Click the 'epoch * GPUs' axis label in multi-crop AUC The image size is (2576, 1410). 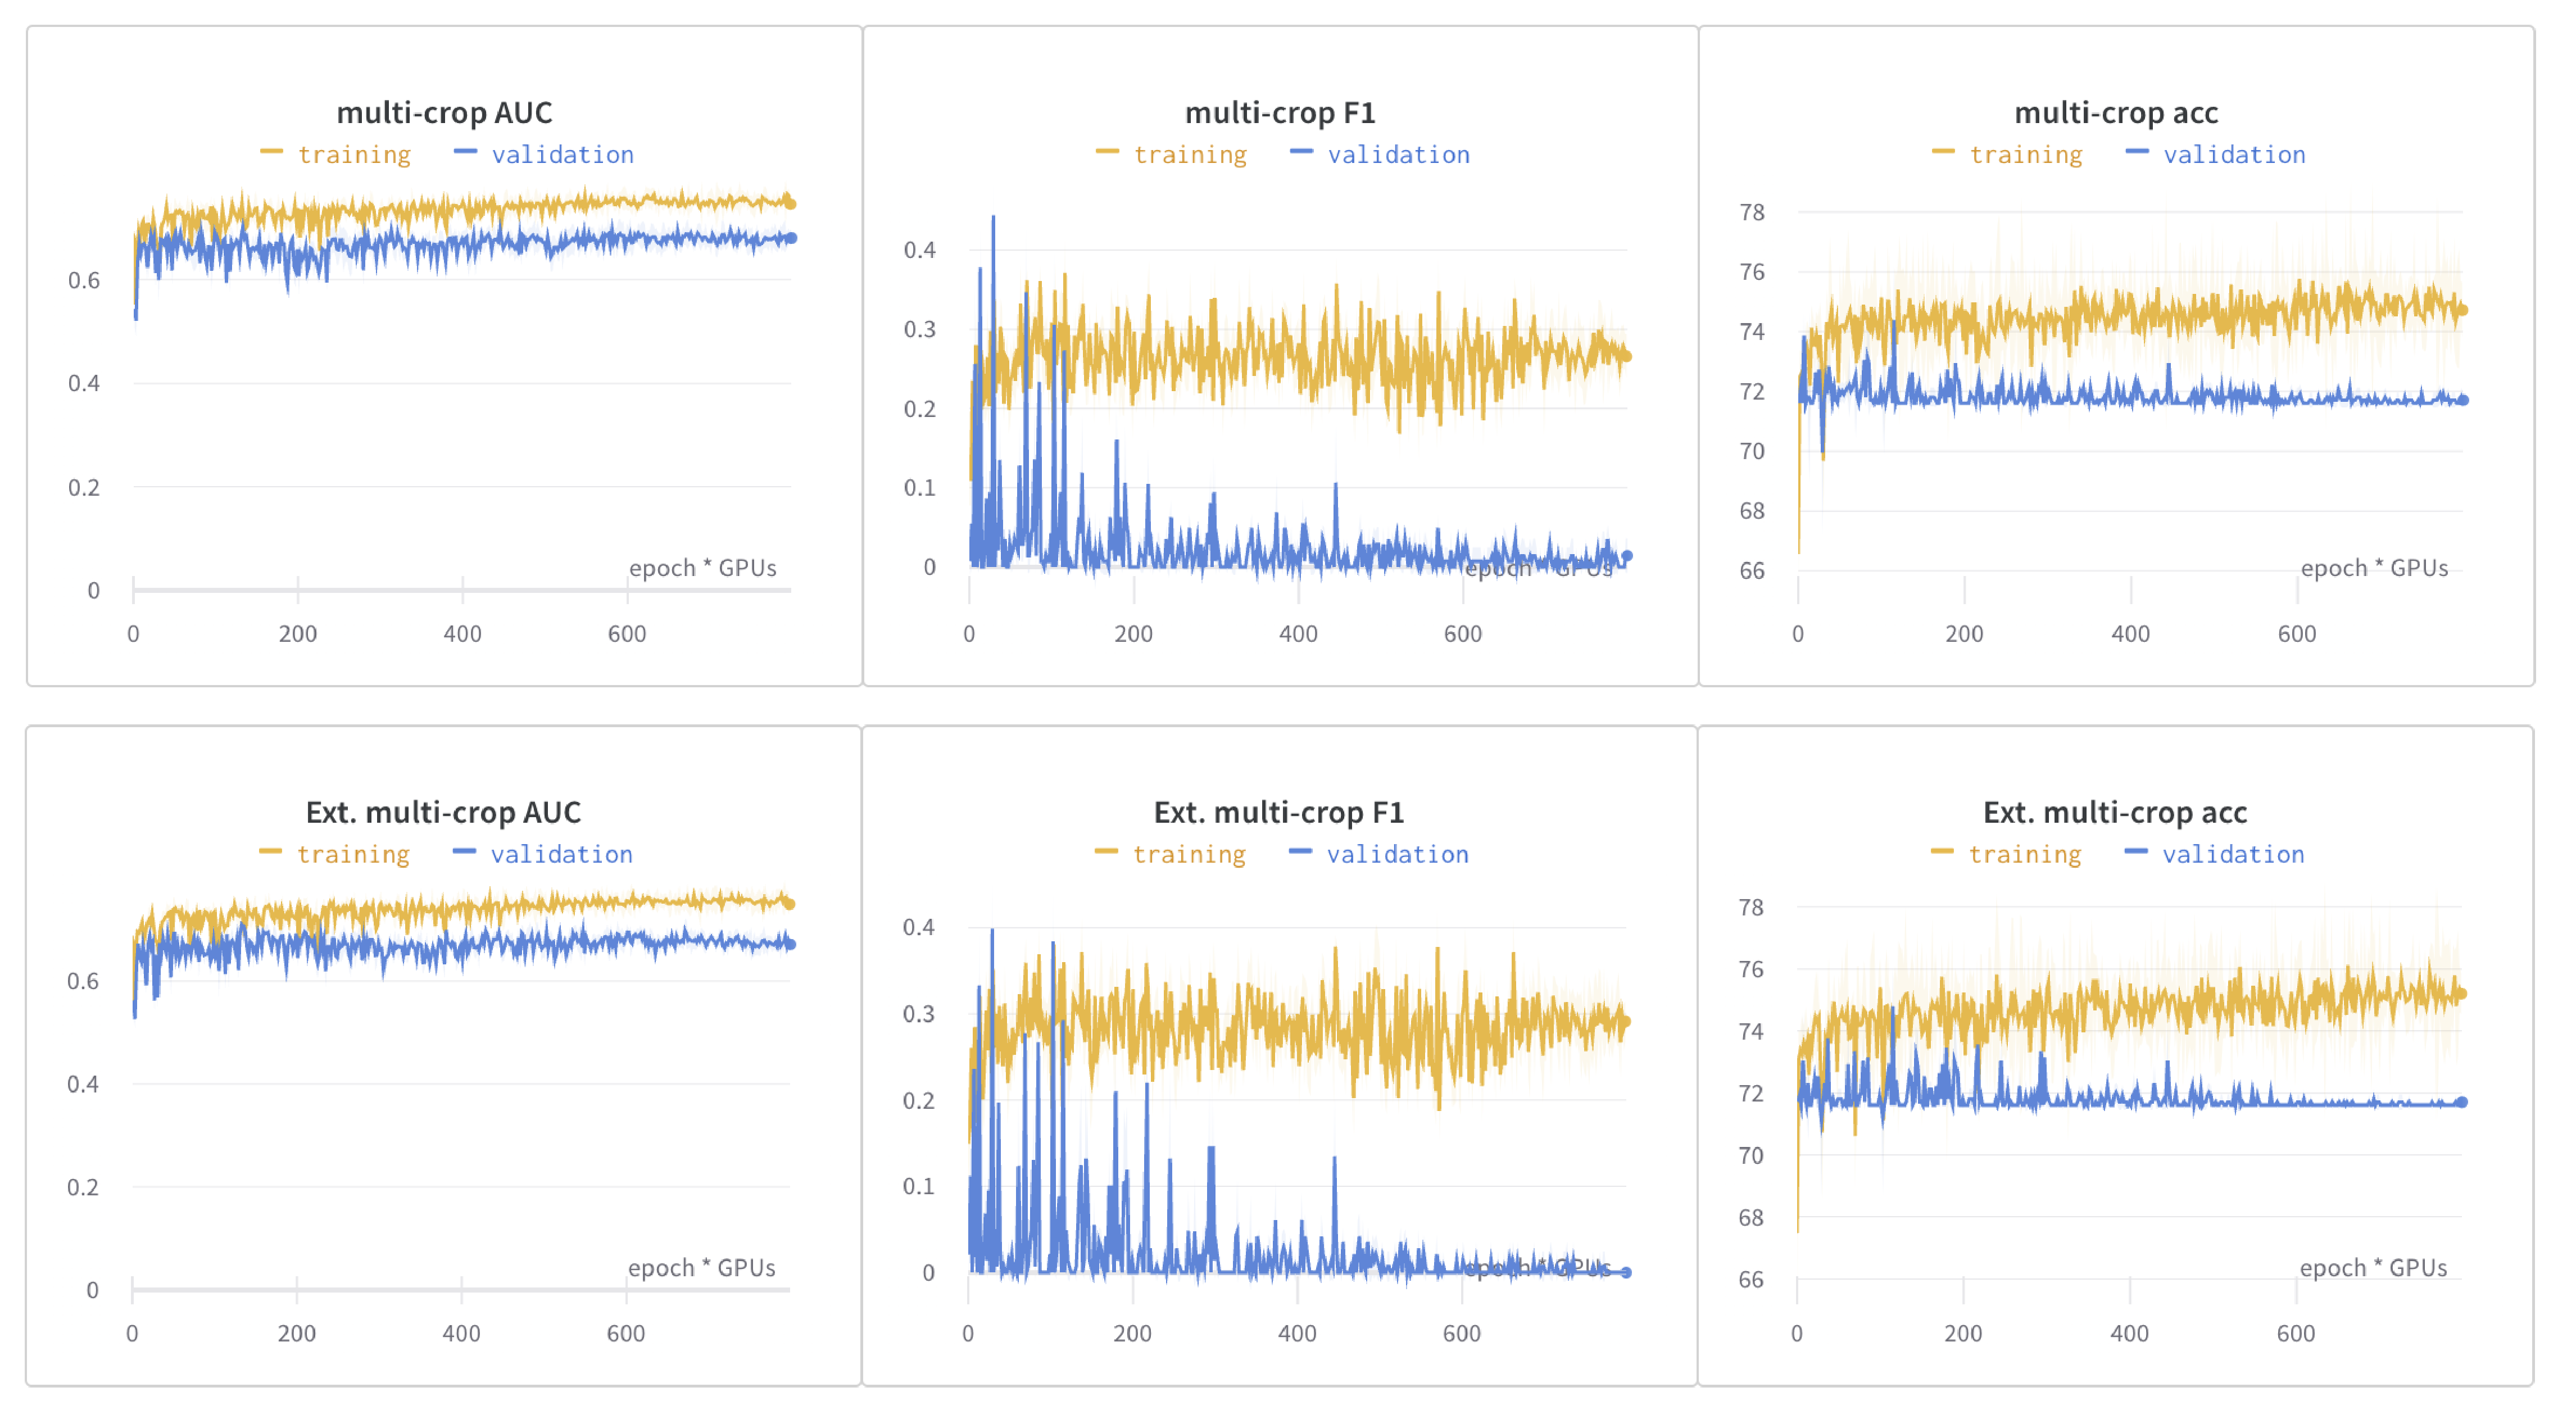coord(702,567)
